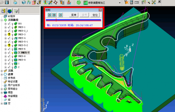
Task: Expand the 刀具 tree branch
Action: pyautogui.click(x=2, y=71)
